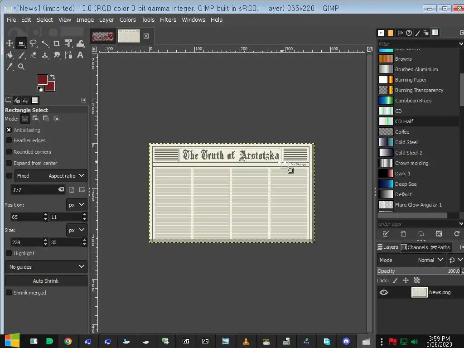Reset colors to default black and white
The height and width of the screenshot is (348, 464).
40,88
